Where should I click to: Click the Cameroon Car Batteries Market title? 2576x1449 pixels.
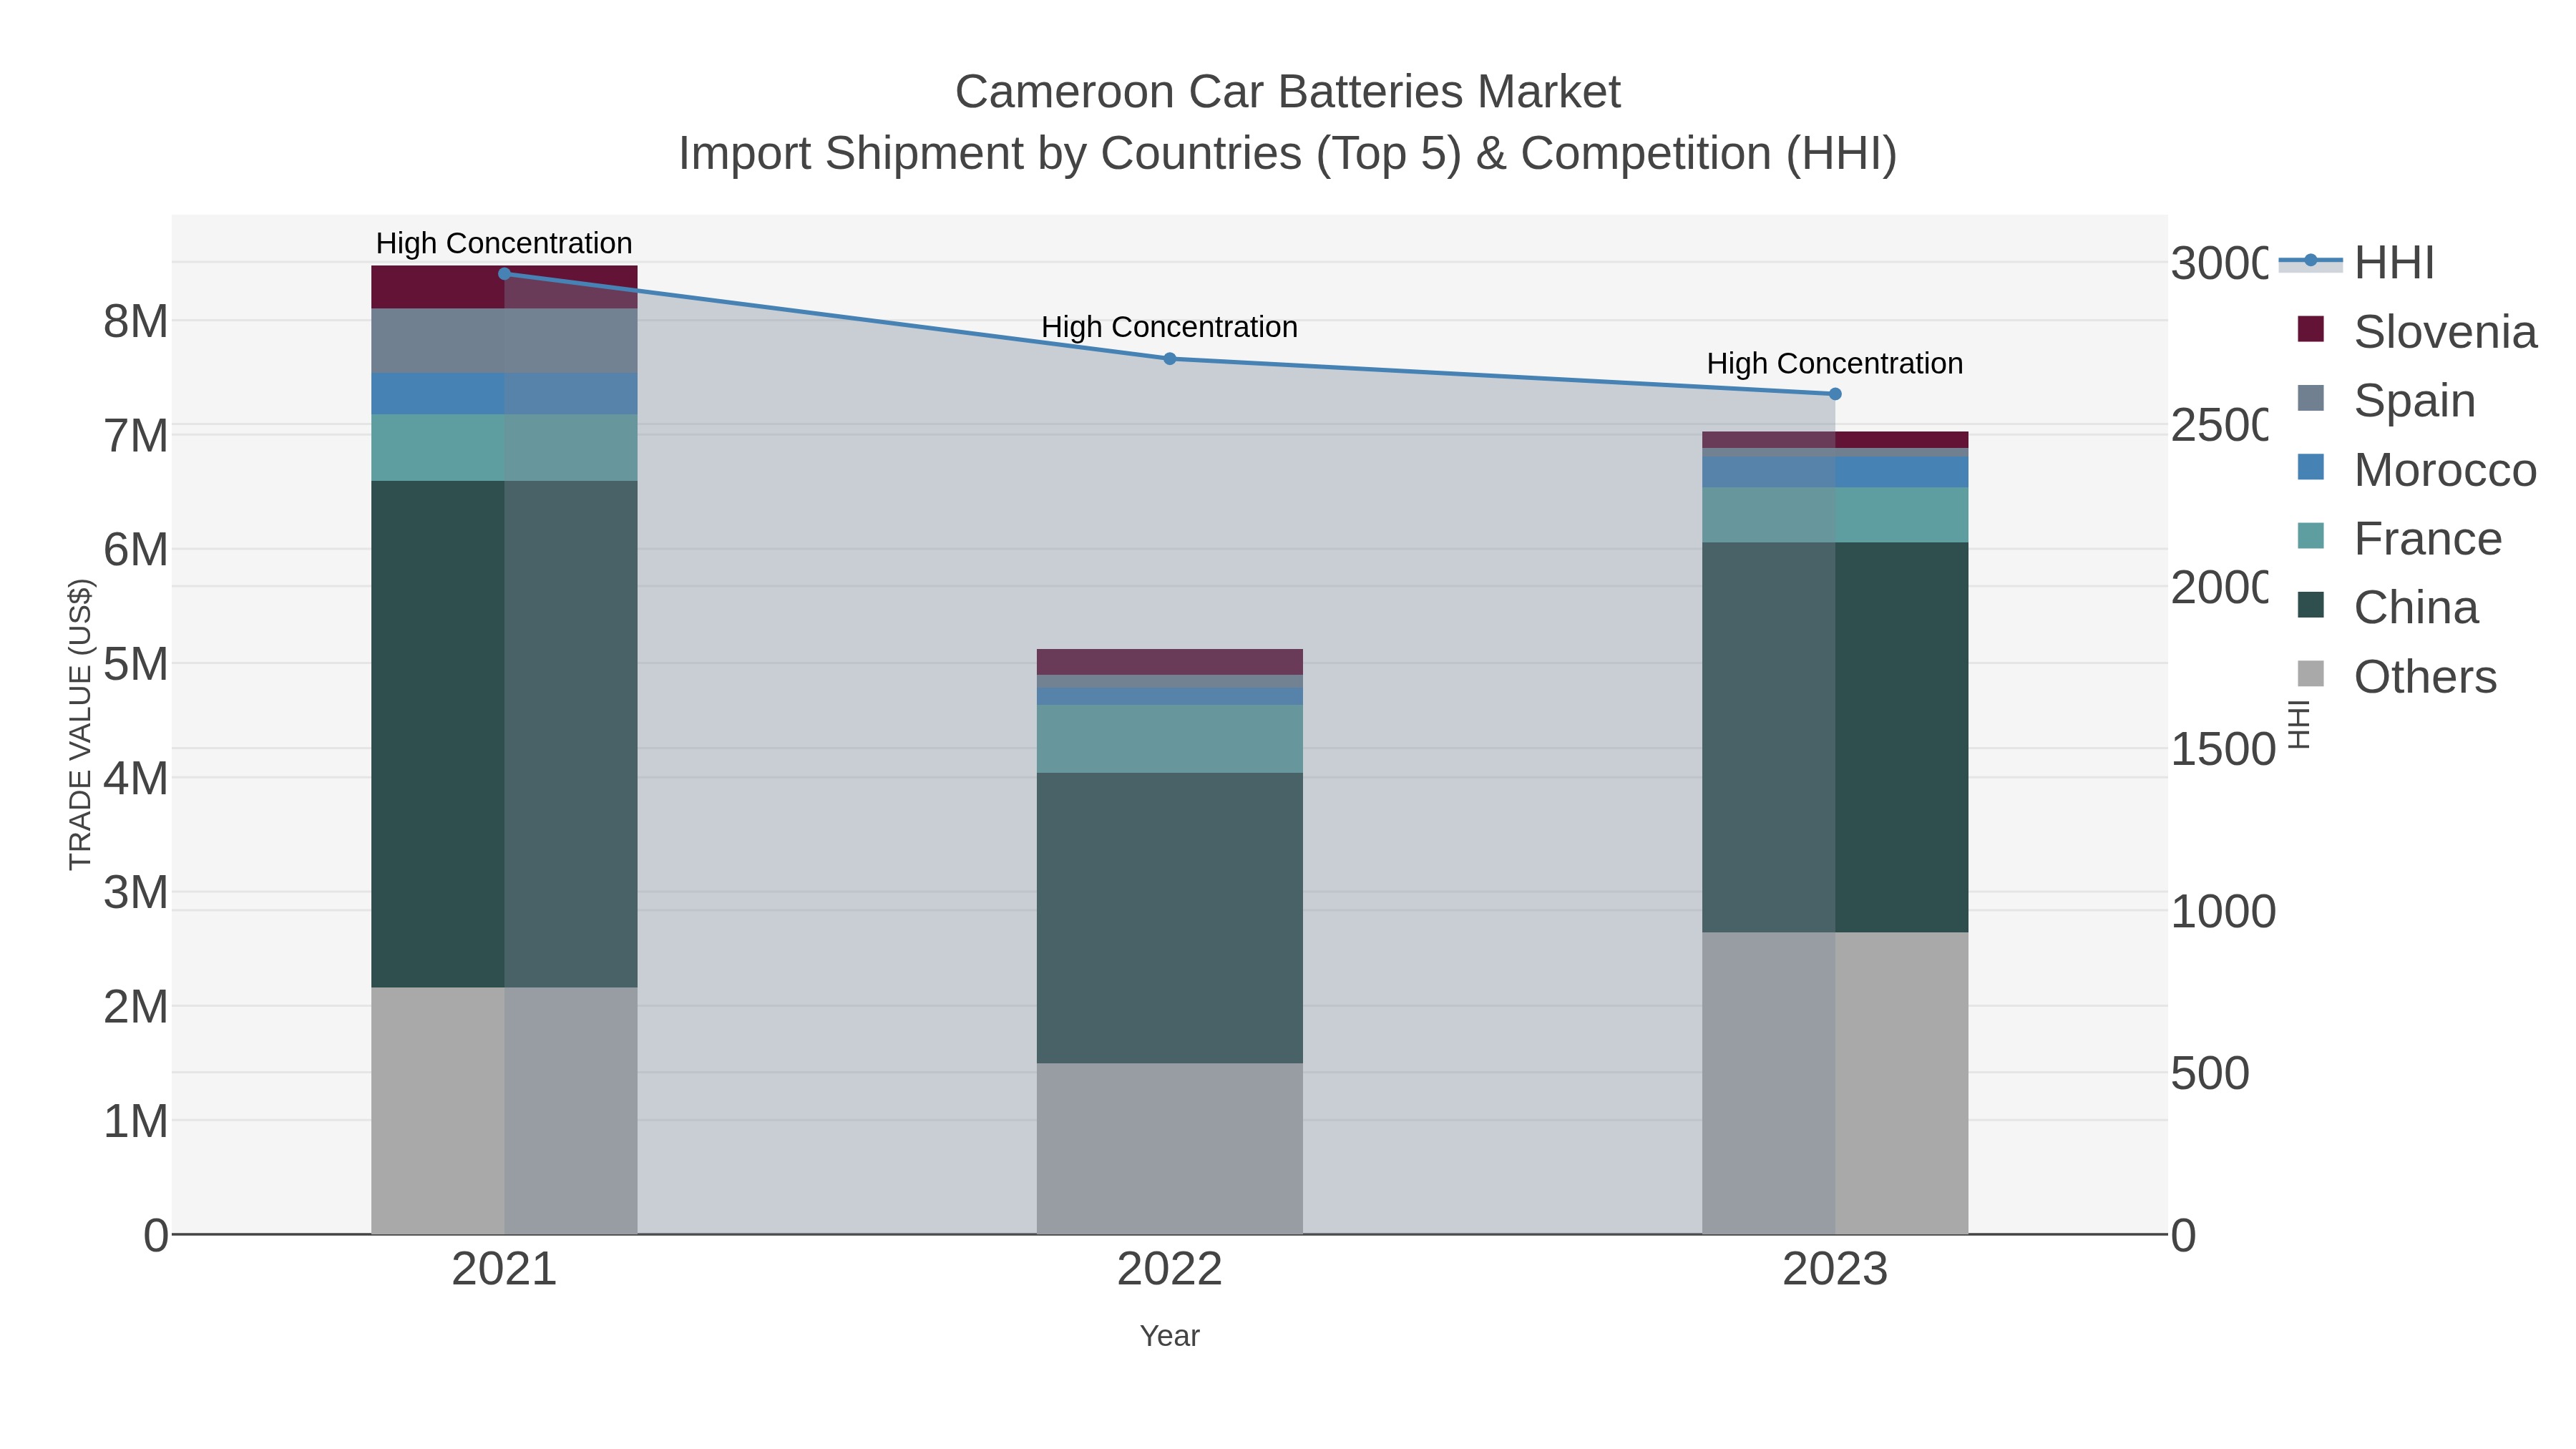point(1287,92)
